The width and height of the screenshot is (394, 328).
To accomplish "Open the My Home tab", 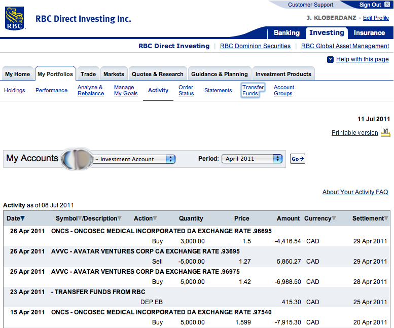I will pyautogui.click(x=18, y=74).
